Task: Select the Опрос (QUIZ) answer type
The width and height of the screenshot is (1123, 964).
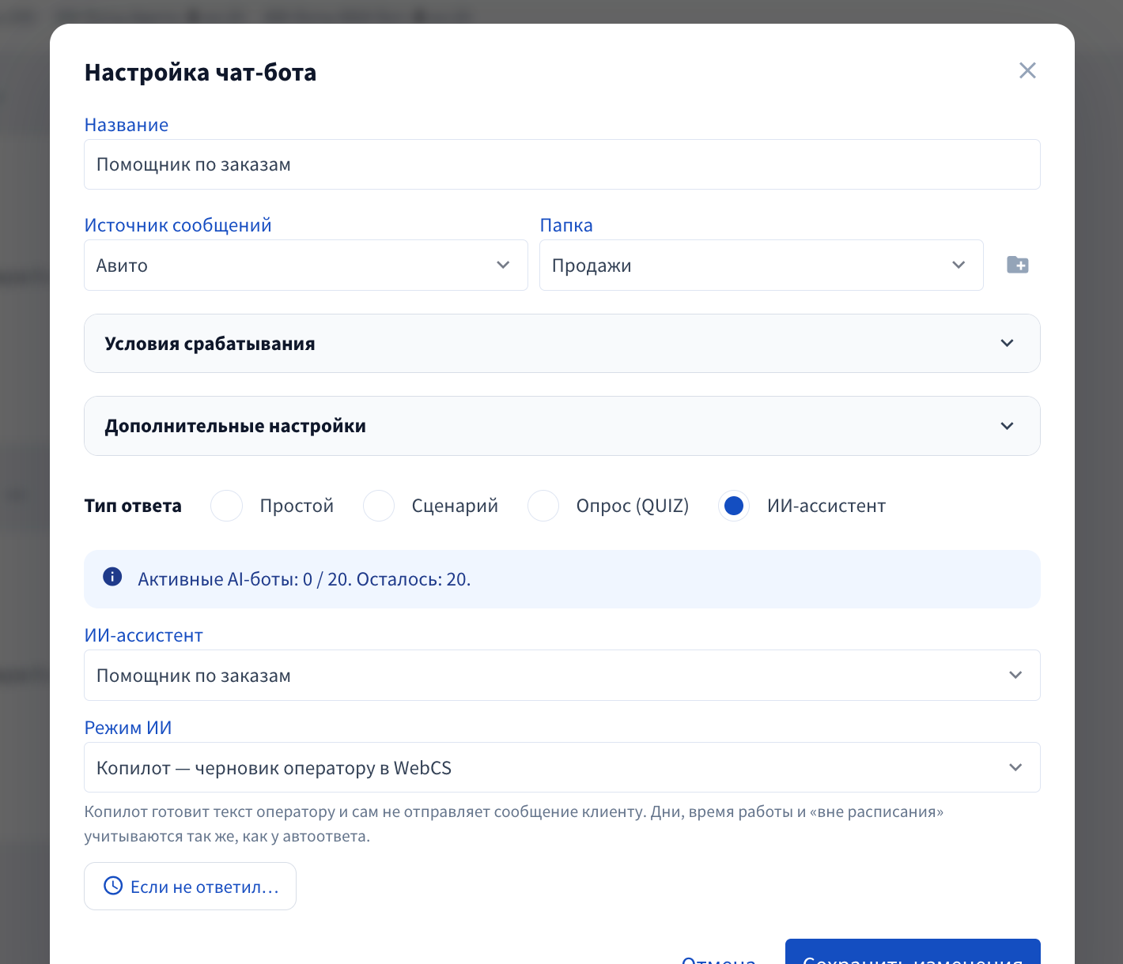Action: click(x=543, y=506)
